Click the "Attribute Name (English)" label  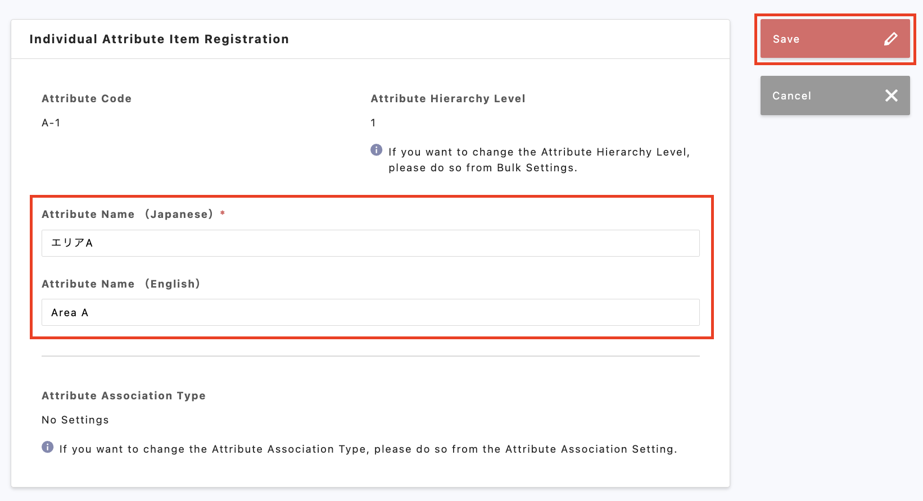(x=120, y=284)
